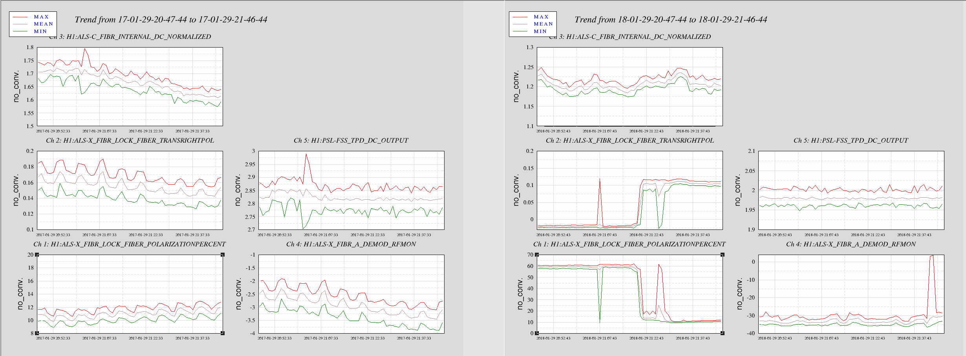This screenshot has height=356, width=966.
Task: Click the 2018 Ch 3 FIBR_INTERNAL_DC_NORMALIZED plot title
Action: pos(630,37)
